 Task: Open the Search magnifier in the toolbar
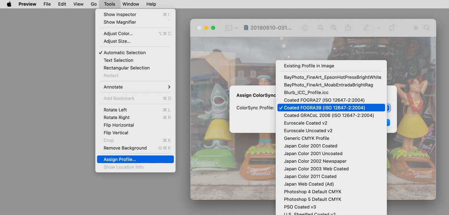pyautogui.click(x=427, y=27)
